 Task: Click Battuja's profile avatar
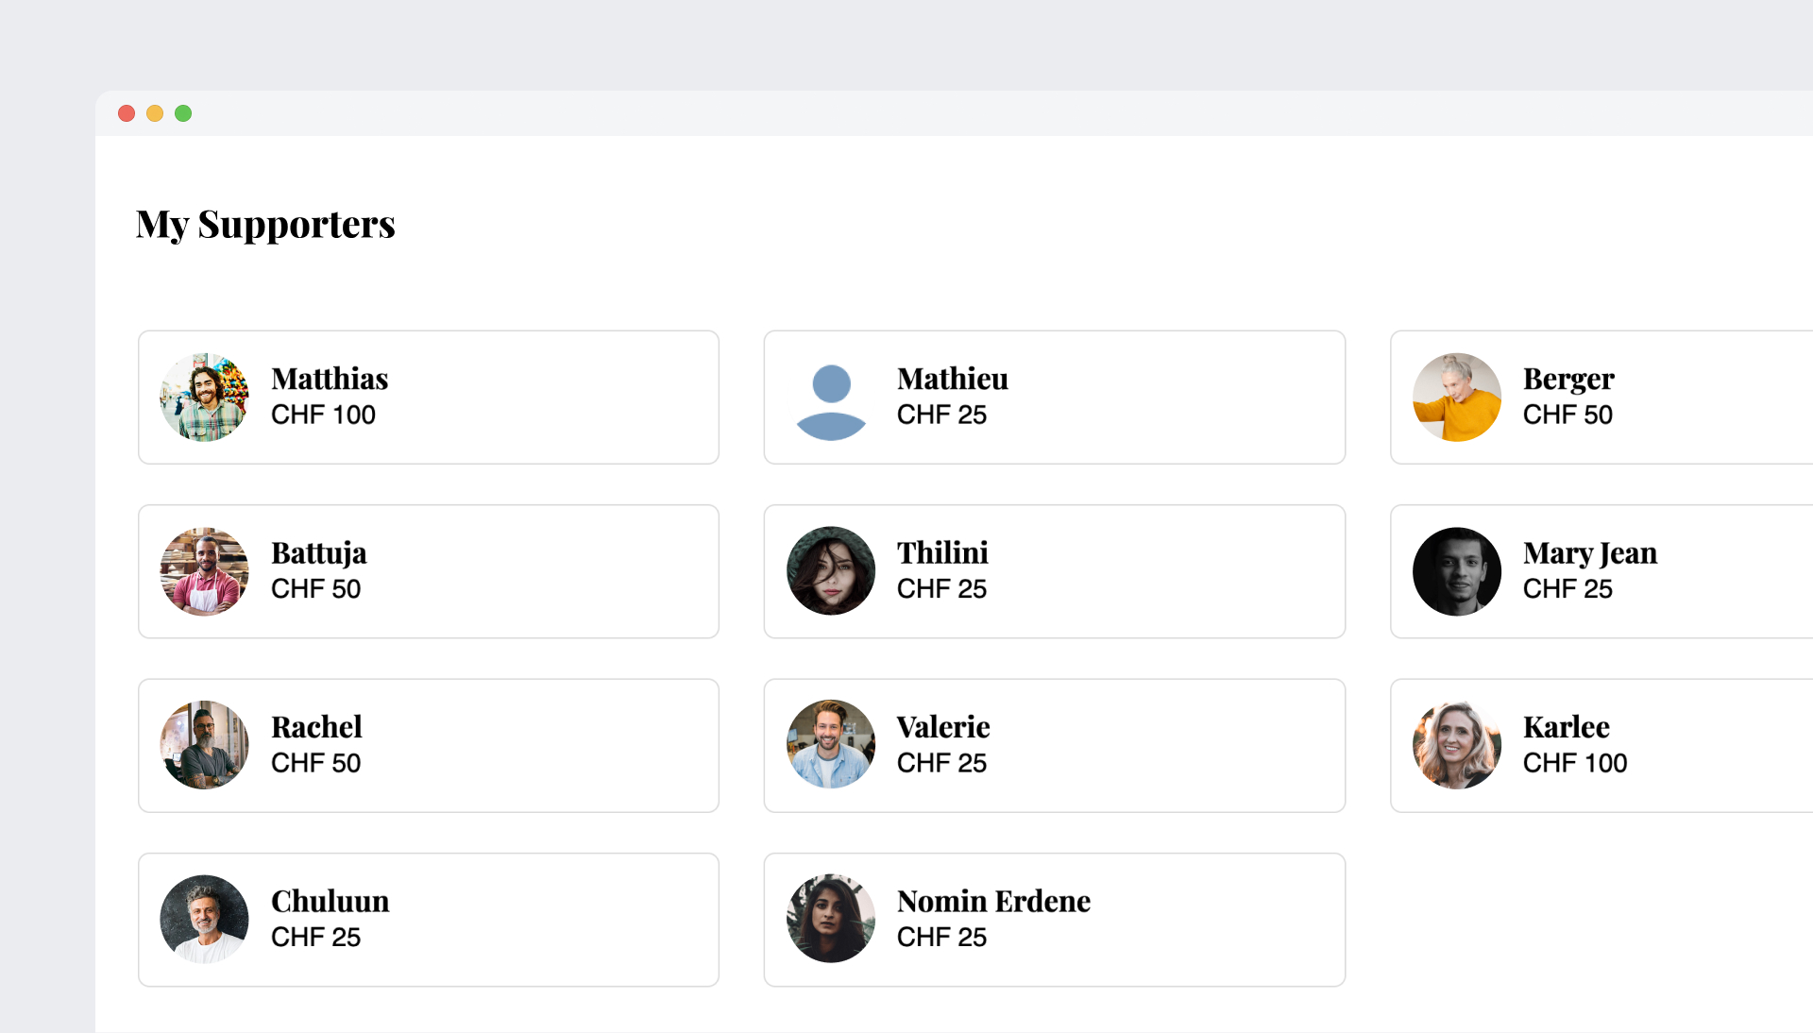pyautogui.click(x=204, y=571)
